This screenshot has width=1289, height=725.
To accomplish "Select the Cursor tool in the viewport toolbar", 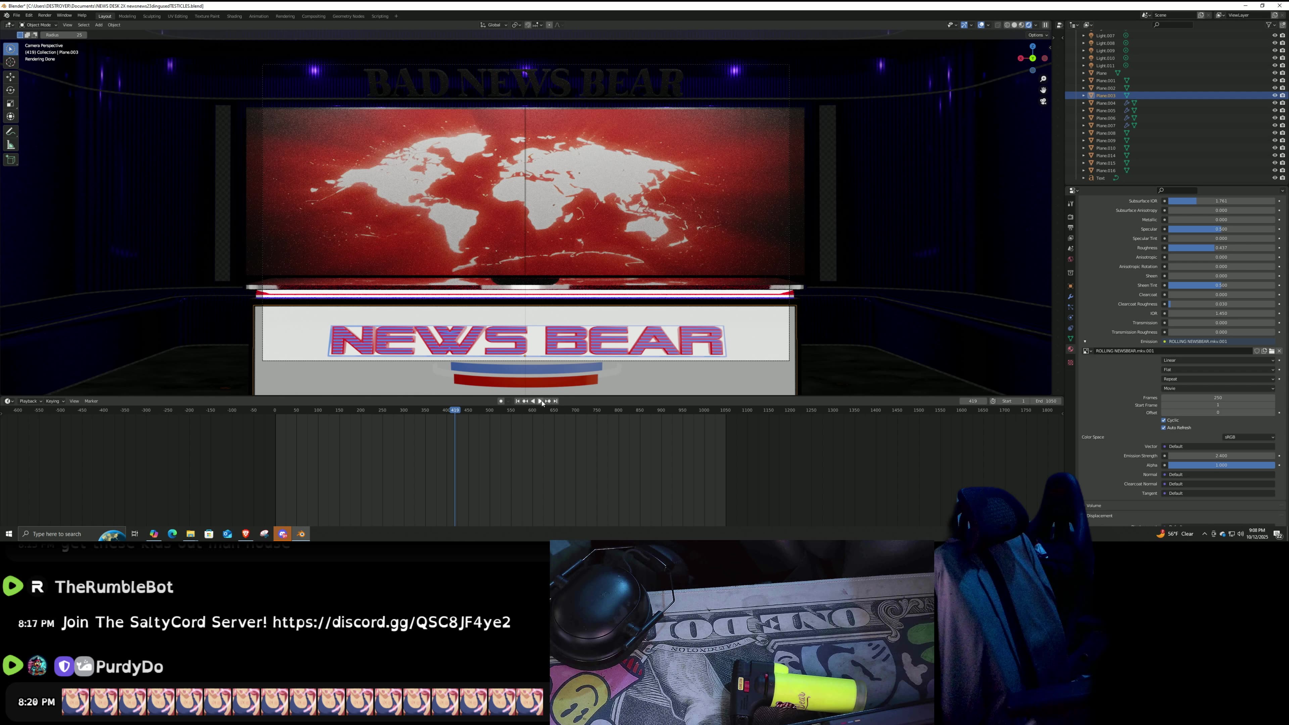I will click(x=10, y=62).
